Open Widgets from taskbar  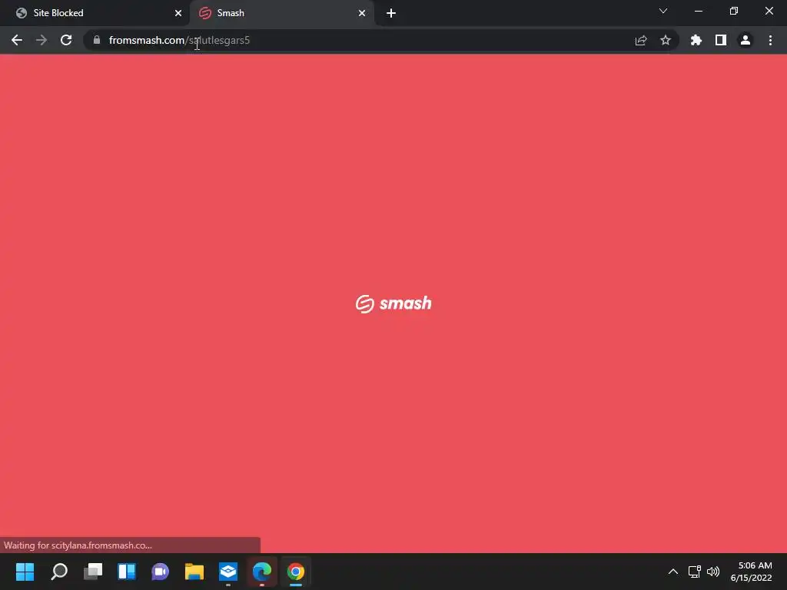(127, 572)
